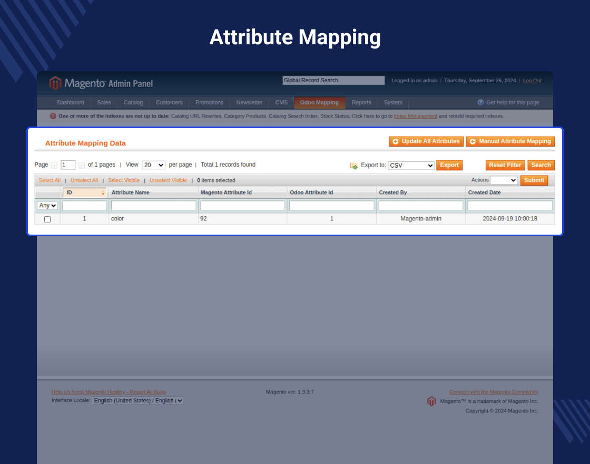Open Report All Bugs link
The width and height of the screenshot is (590, 464).
pos(109,392)
